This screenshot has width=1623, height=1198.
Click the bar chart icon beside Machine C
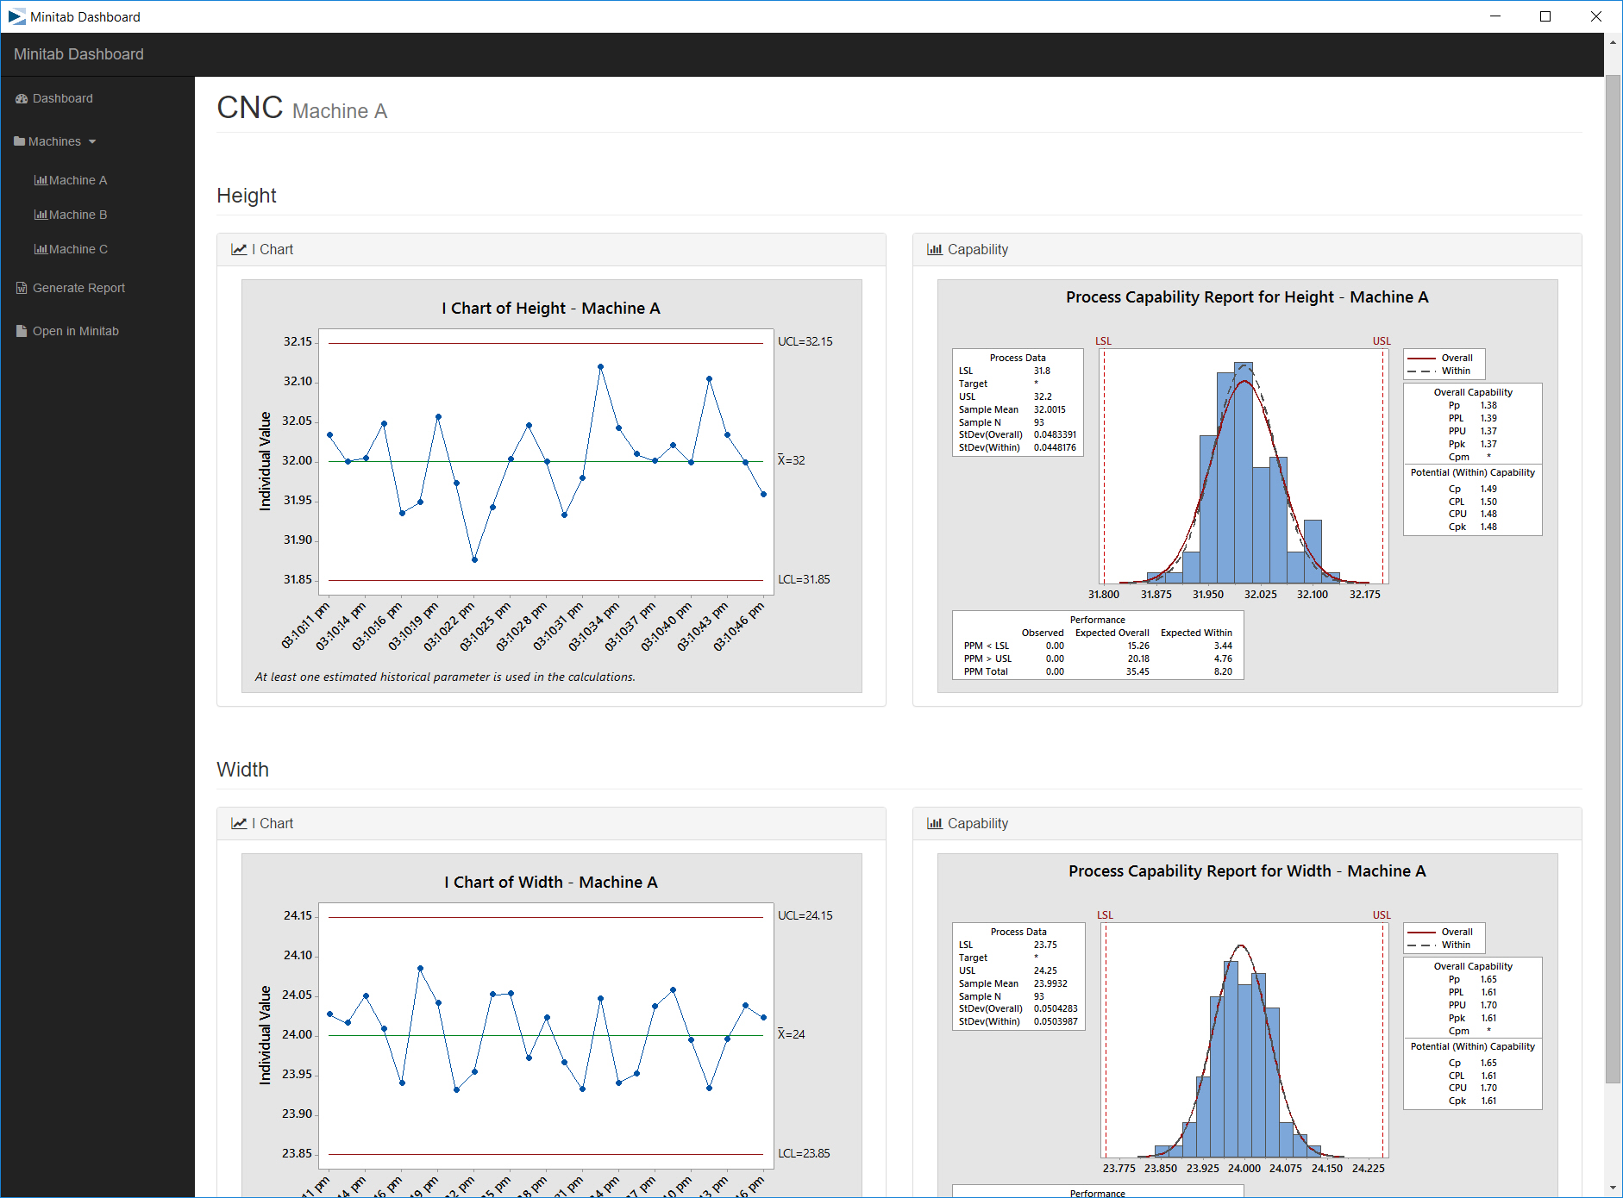click(x=41, y=249)
